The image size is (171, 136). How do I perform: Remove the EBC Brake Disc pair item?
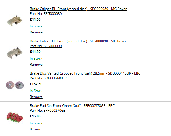pos(36,97)
